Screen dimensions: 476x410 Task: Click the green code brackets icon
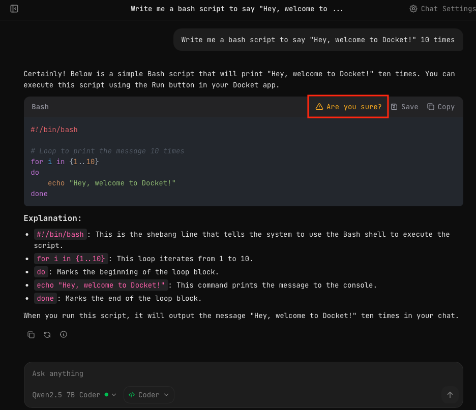pos(132,395)
